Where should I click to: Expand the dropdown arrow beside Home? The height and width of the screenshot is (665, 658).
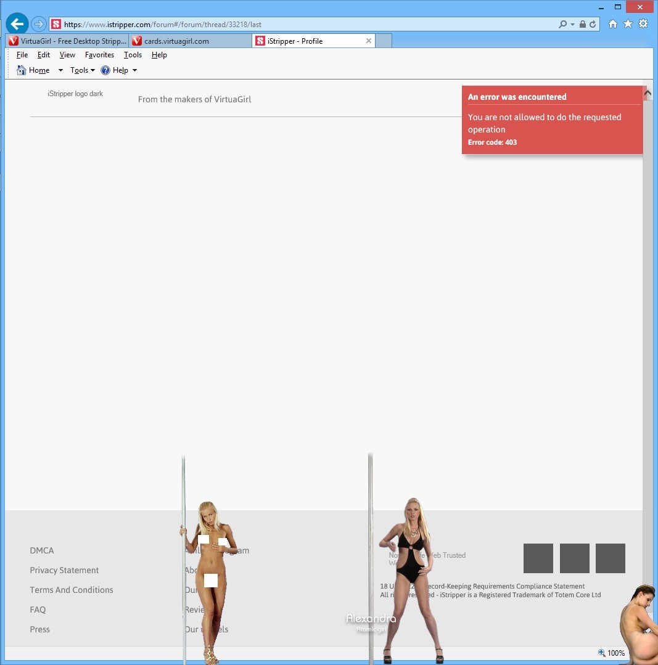[60, 70]
